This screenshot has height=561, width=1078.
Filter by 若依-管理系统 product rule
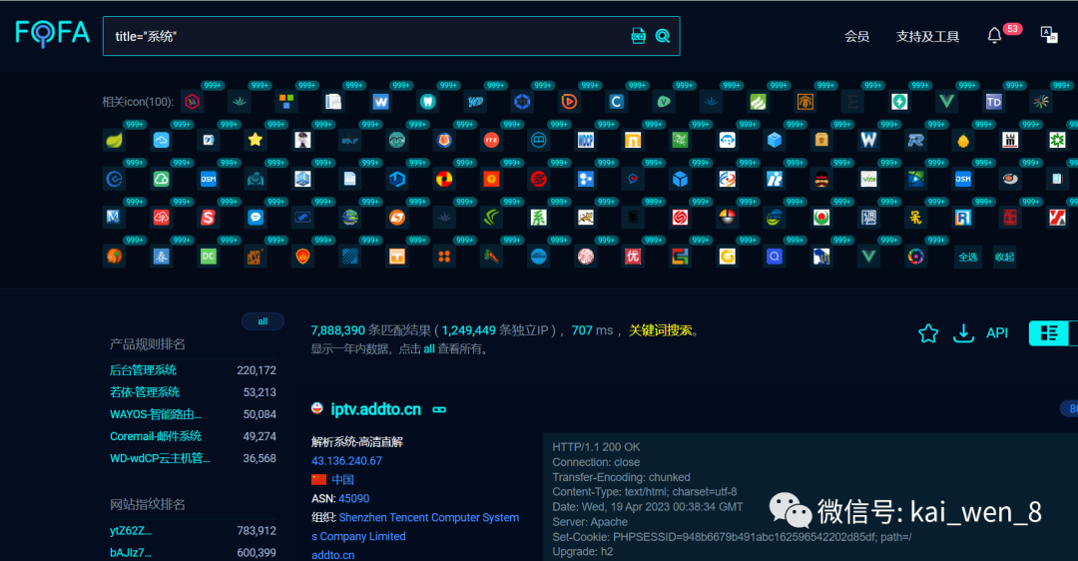tap(145, 392)
